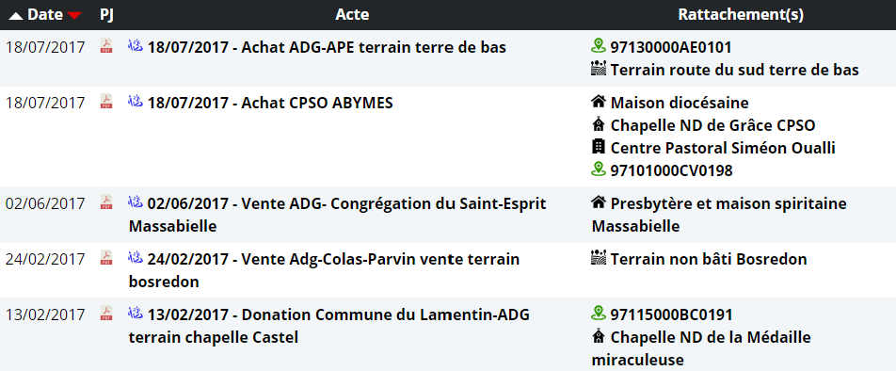This screenshot has height=371, width=896.
Task: Click the blue icon before Achat CPSO ABYMES
Action: tap(136, 102)
